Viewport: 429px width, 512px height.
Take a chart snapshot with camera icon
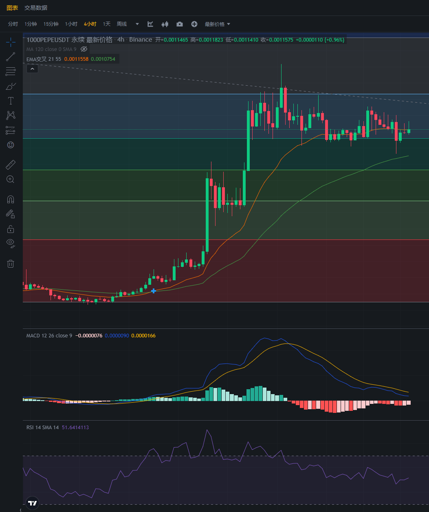180,24
